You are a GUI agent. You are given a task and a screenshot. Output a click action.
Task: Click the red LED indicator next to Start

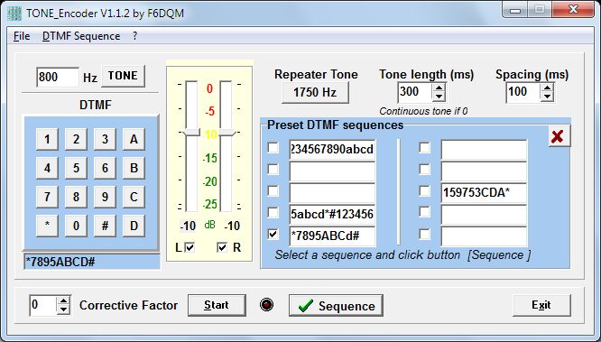(266, 305)
